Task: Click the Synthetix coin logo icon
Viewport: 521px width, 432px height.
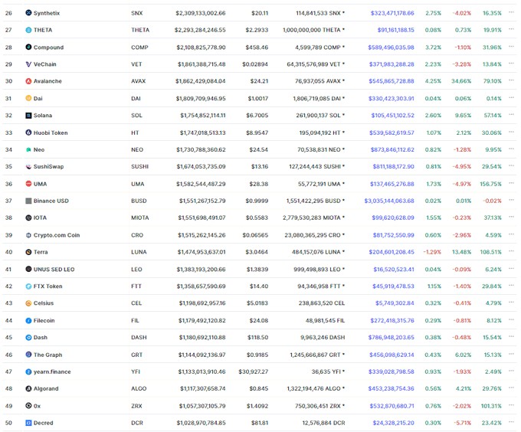Action: [x=28, y=13]
